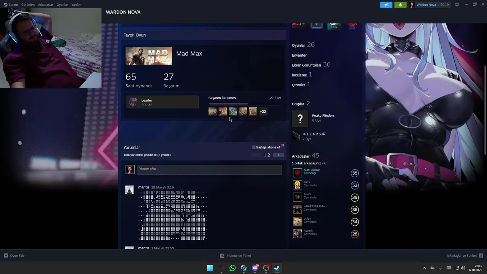
Task: Open Tüm yorumları görüntüle link
Action: [147, 155]
